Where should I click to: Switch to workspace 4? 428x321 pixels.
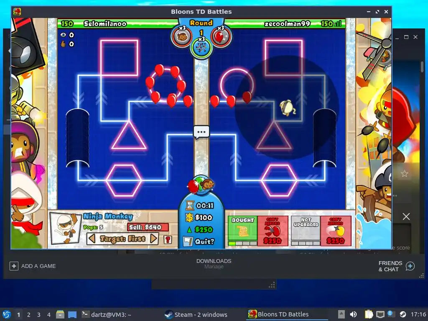point(48,315)
